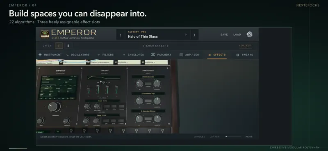Toggle the center button of effect slot III

148,119
